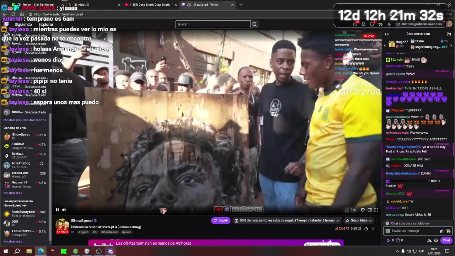Mute the stream with the volume icon
Viewport: 455px width, 256px height.
[x=64, y=210]
